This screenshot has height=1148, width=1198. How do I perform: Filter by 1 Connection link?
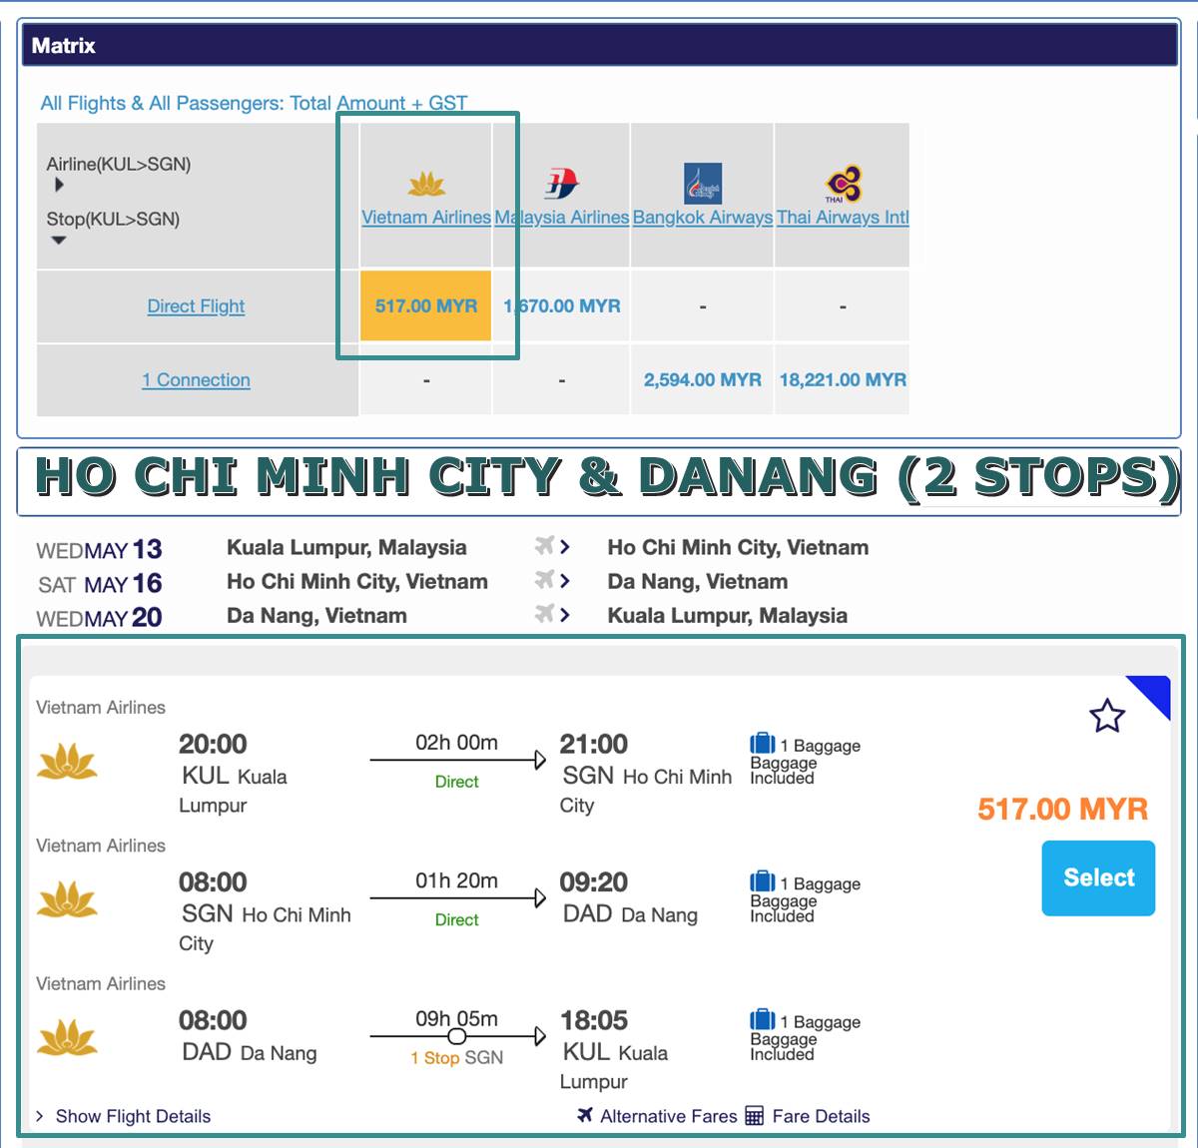[x=196, y=379]
